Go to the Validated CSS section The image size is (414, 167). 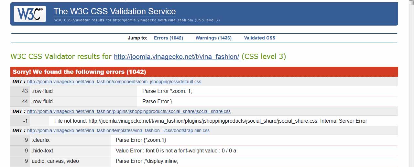tap(259, 38)
